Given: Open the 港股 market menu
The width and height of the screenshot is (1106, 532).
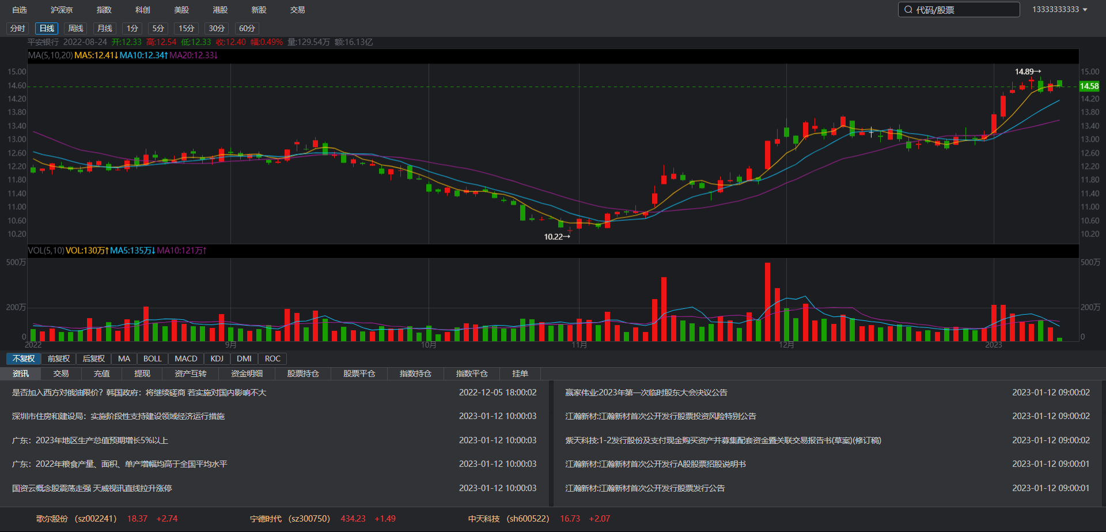Looking at the screenshot, I should click(220, 10).
